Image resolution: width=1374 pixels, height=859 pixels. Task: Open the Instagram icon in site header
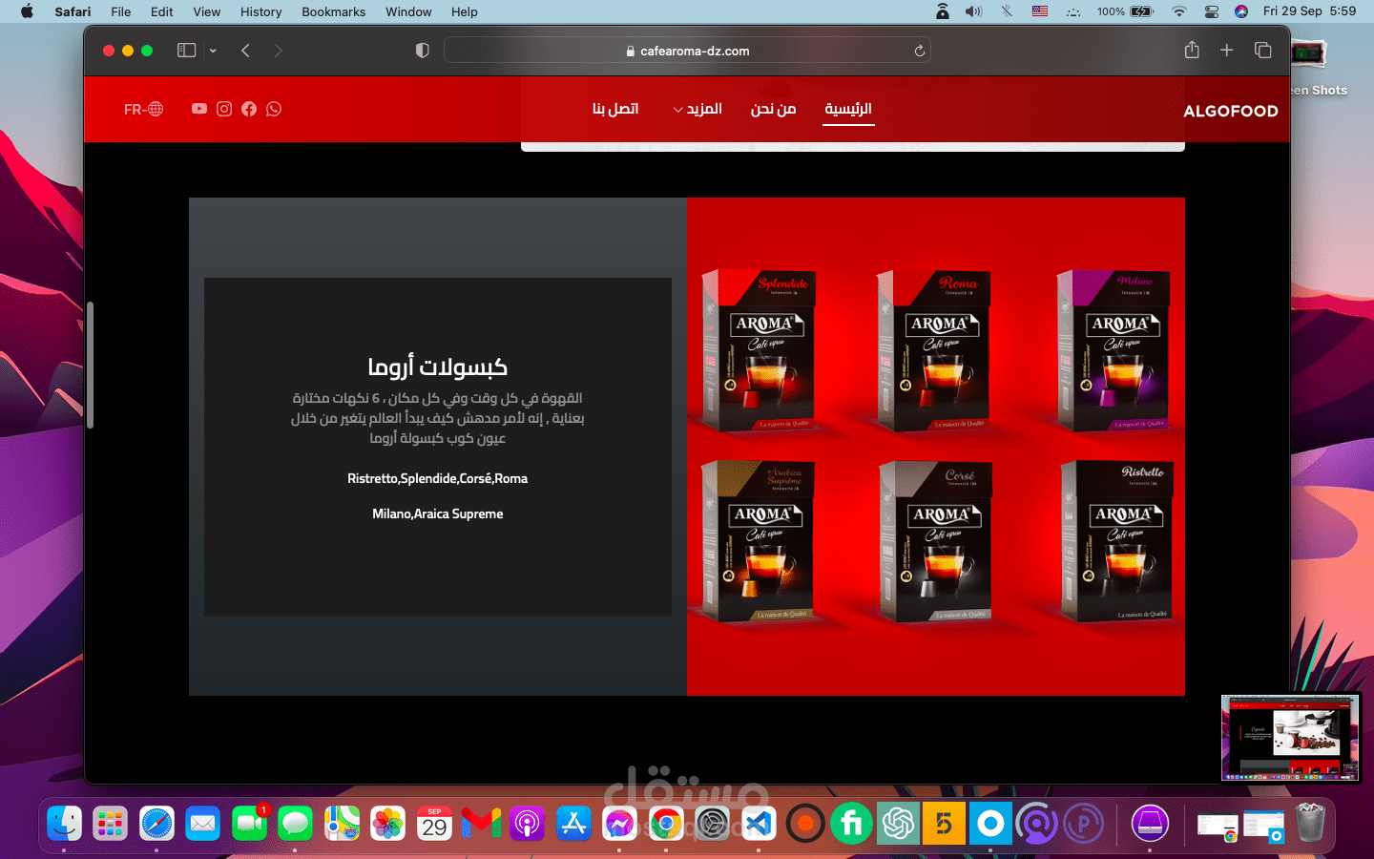pos(224,109)
